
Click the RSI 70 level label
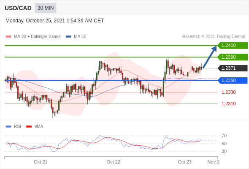point(224,136)
